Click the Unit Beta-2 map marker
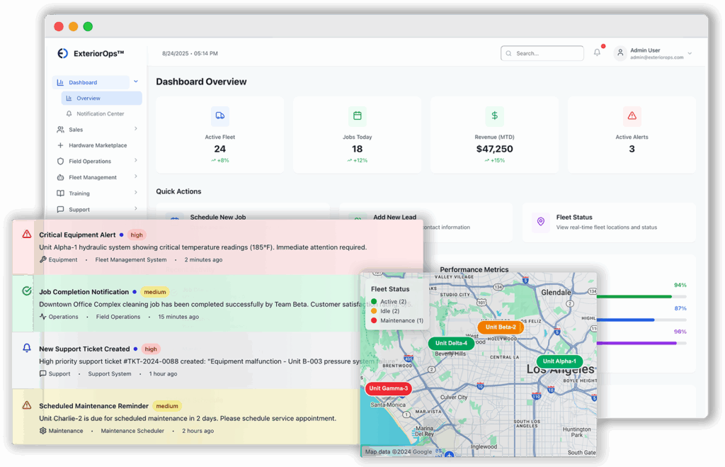This screenshot has height=467, width=725. [x=500, y=327]
